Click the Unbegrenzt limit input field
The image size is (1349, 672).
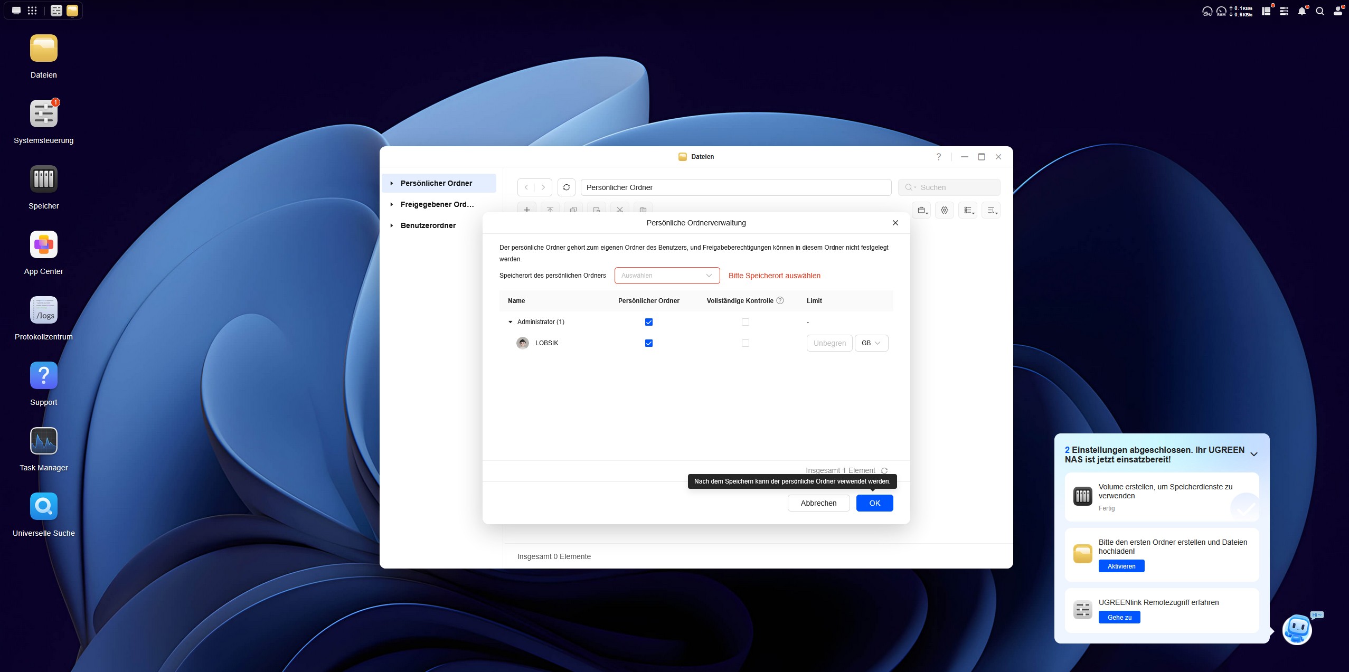tap(829, 343)
